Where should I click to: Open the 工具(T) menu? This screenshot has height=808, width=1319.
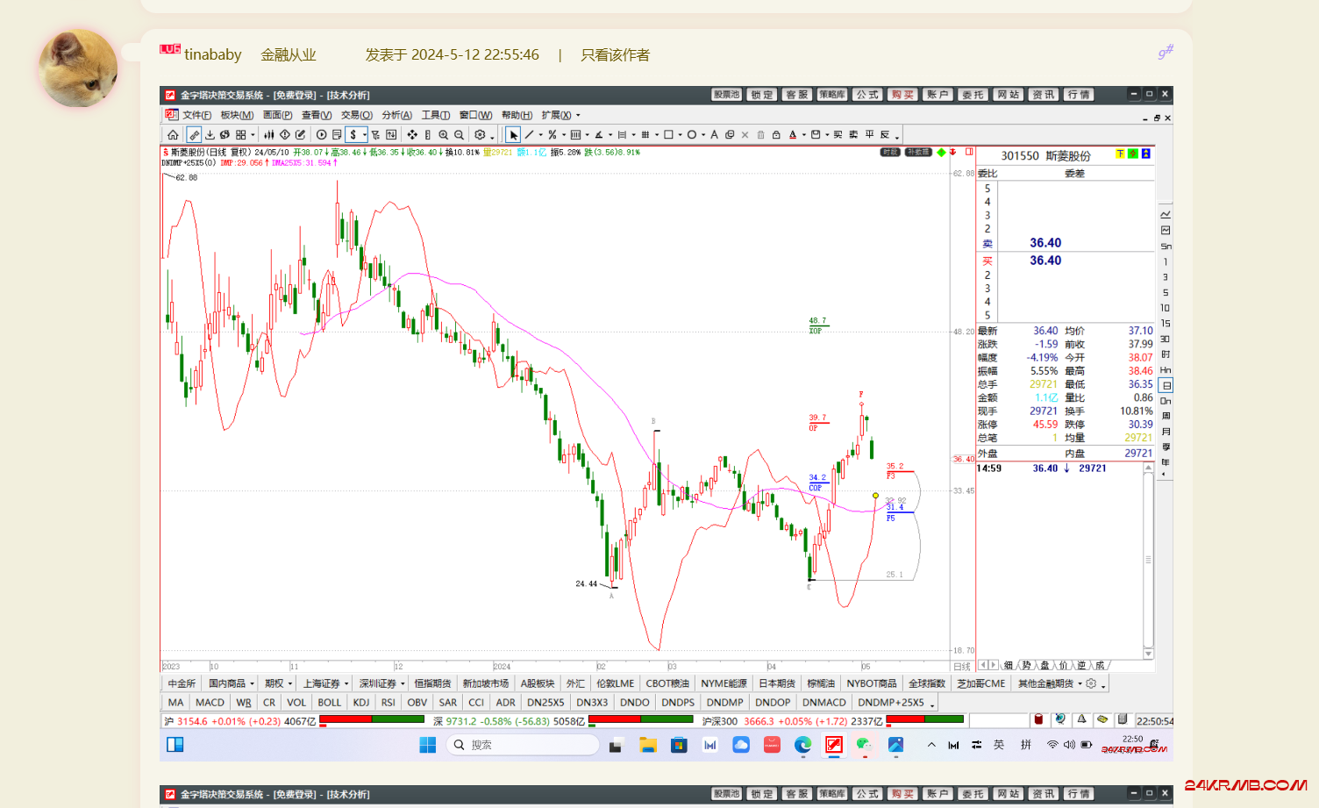[436, 115]
